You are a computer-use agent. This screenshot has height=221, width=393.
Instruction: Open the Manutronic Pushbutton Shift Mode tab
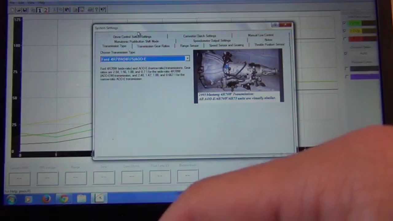(137, 41)
